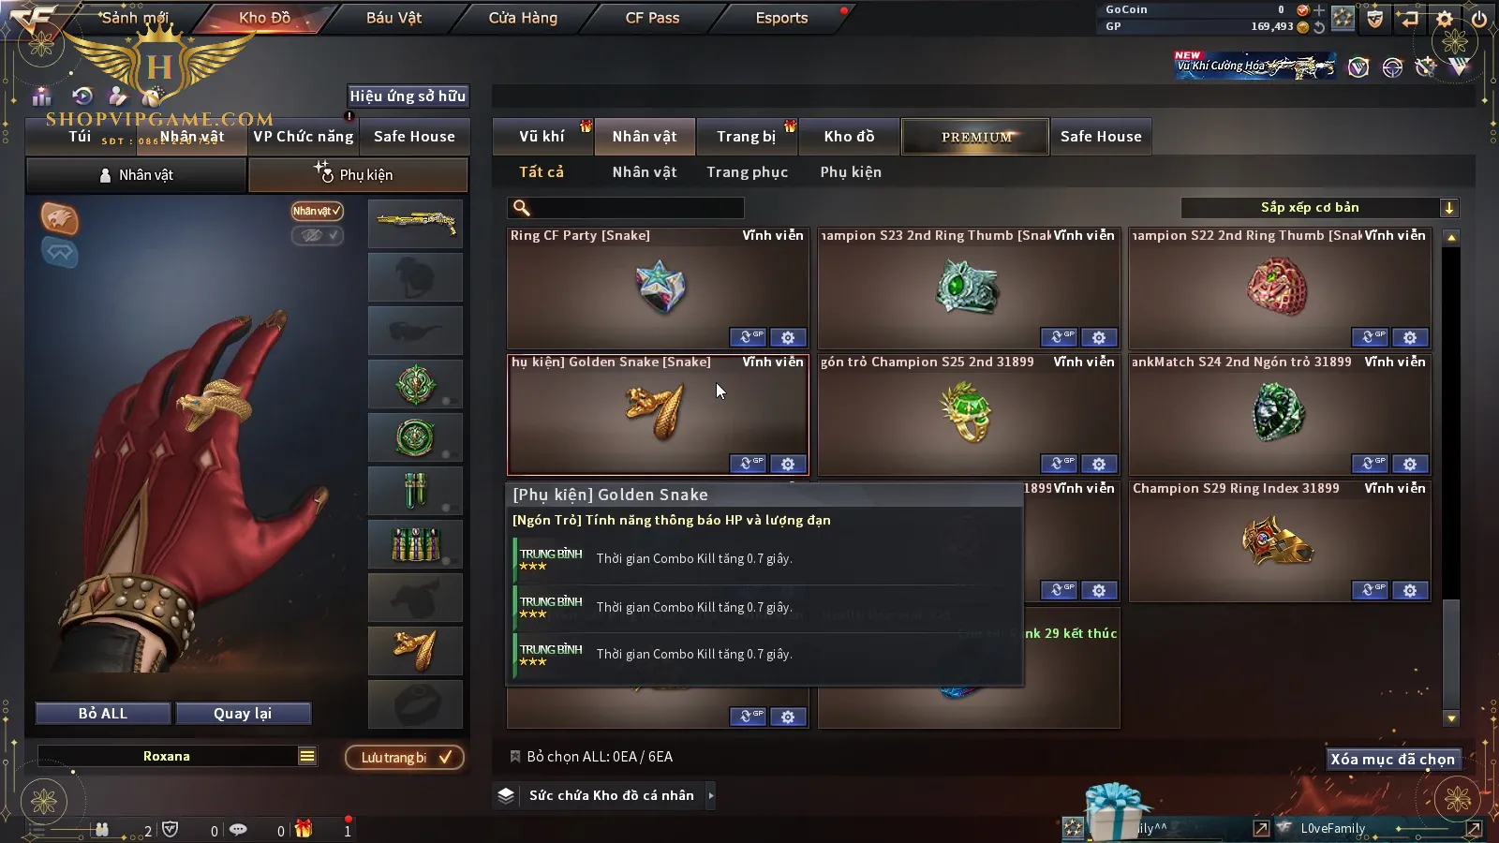
Task: Click Xóa mục đã chọn button
Action: point(1393,759)
